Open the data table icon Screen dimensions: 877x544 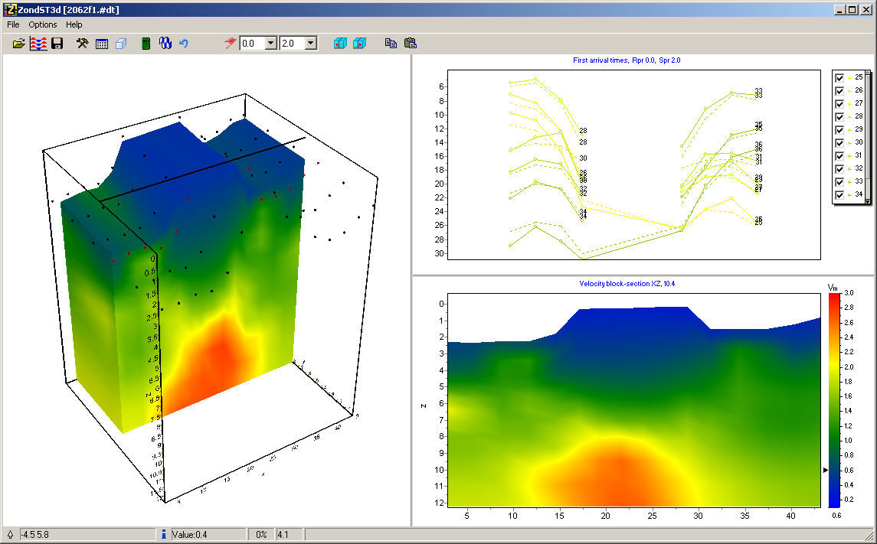pyautogui.click(x=102, y=44)
